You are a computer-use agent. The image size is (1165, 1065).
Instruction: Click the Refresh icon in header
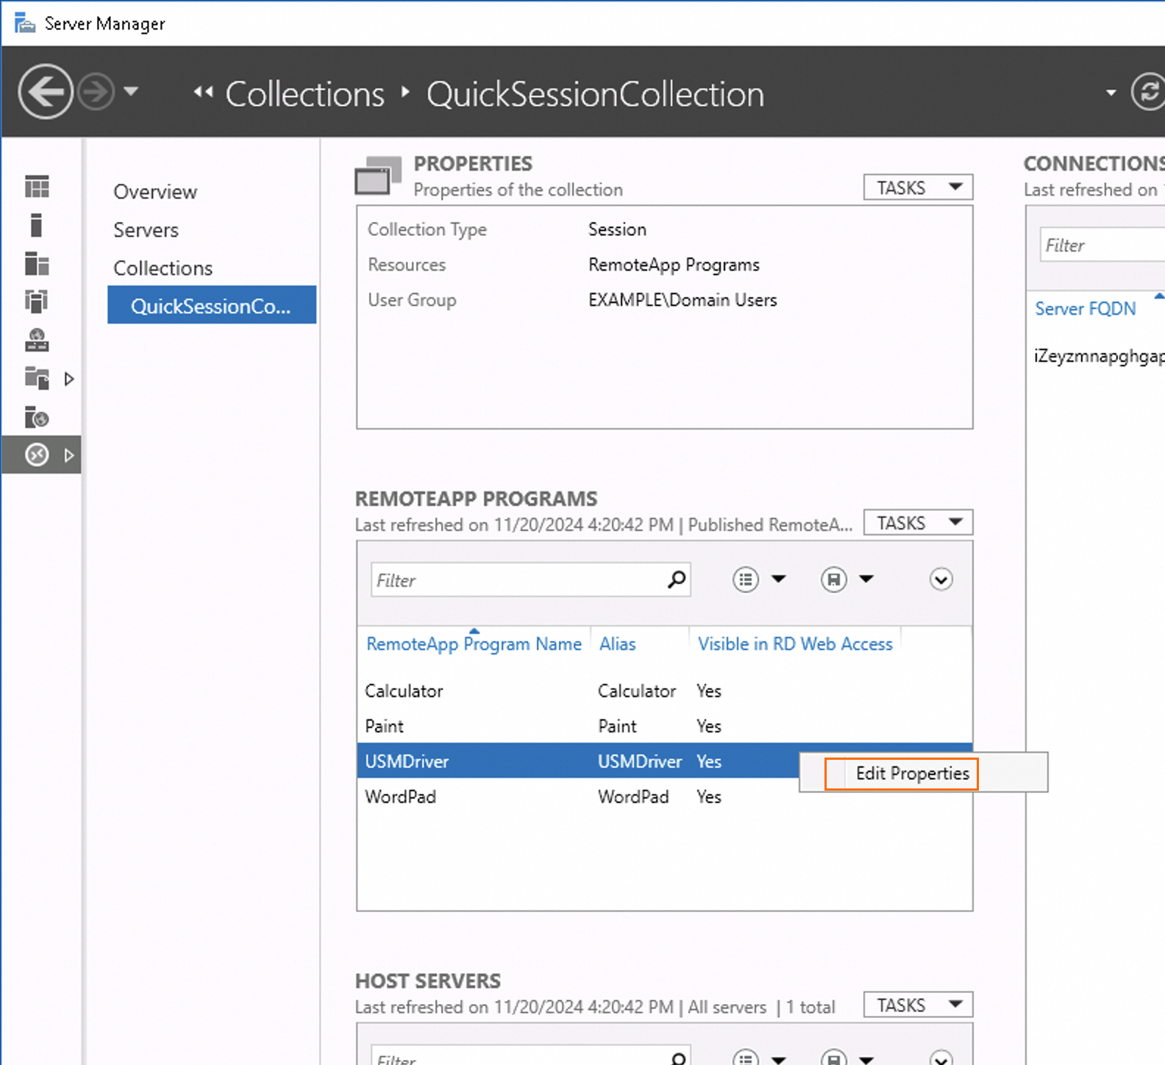click(1148, 92)
